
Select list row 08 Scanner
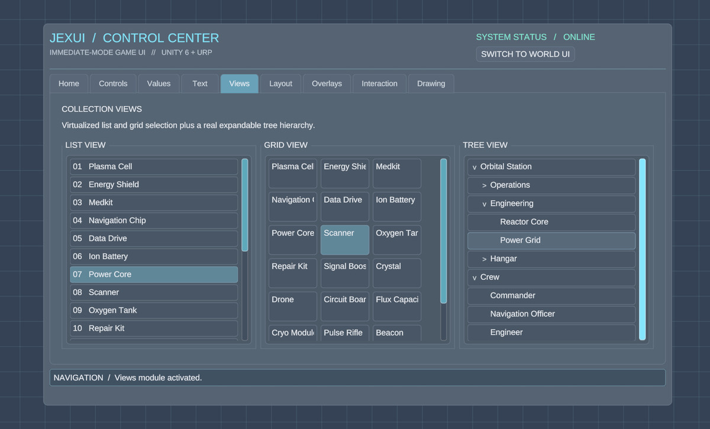point(154,292)
